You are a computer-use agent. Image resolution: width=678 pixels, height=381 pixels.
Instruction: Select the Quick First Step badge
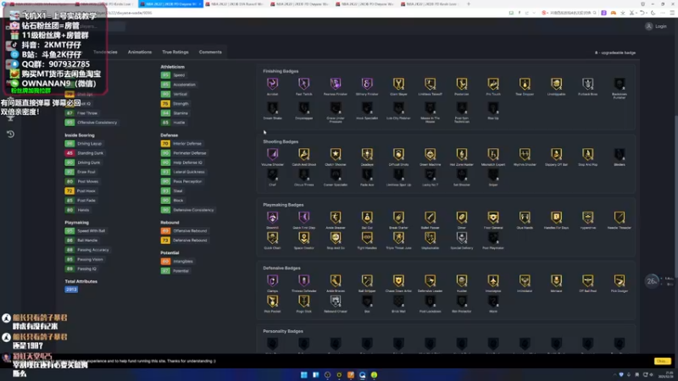pyautogui.click(x=304, y=217)
